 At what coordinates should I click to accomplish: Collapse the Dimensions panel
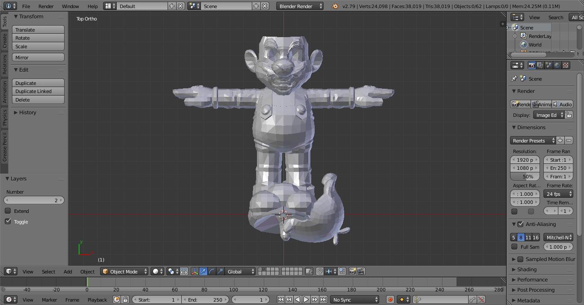tap(531, 127)
